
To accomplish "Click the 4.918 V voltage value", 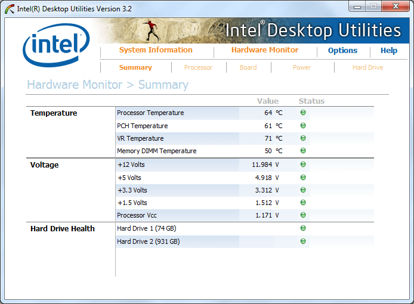I will pos(267,178).
